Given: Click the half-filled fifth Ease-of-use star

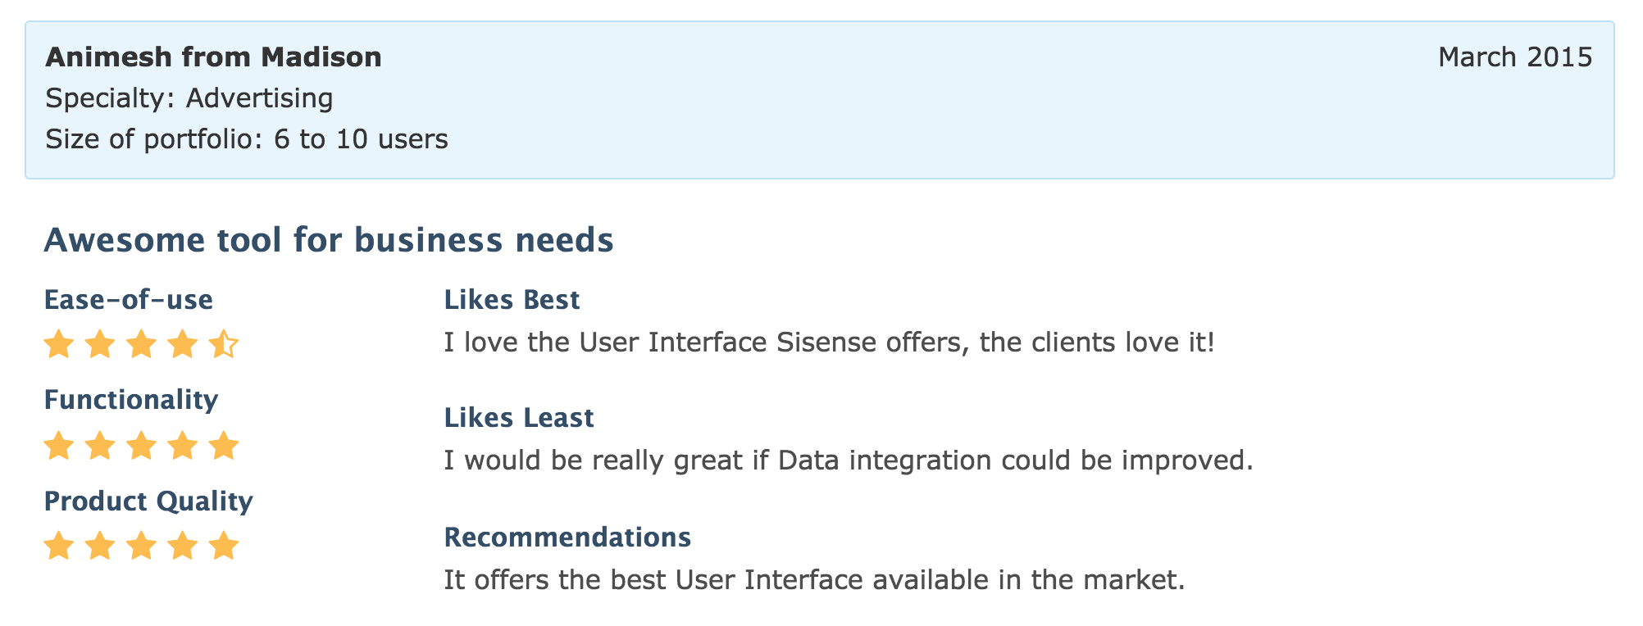Looking at the screenshot, I should click(223, 345).
